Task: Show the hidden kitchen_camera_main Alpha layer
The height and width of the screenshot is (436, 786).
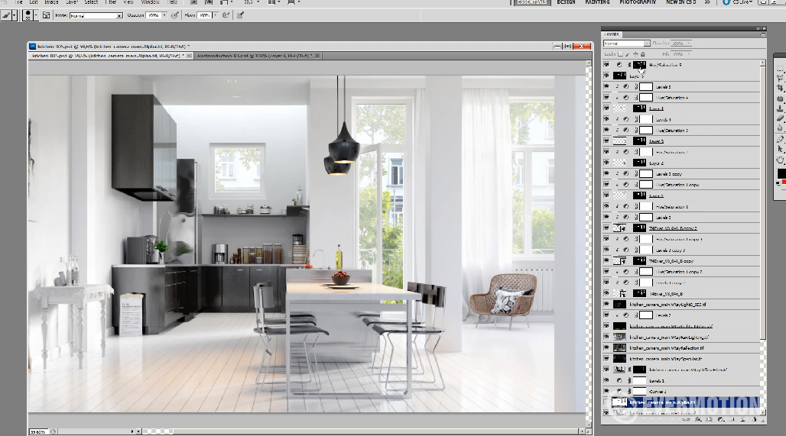Action: click(606, 402)
